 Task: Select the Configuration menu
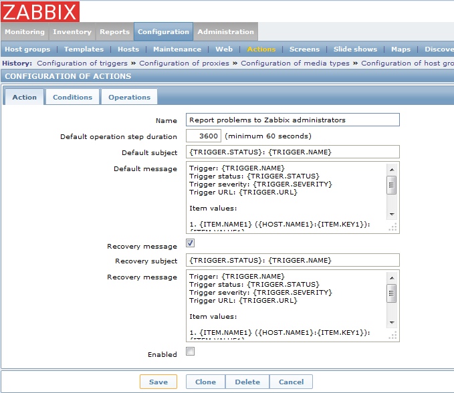163,32
